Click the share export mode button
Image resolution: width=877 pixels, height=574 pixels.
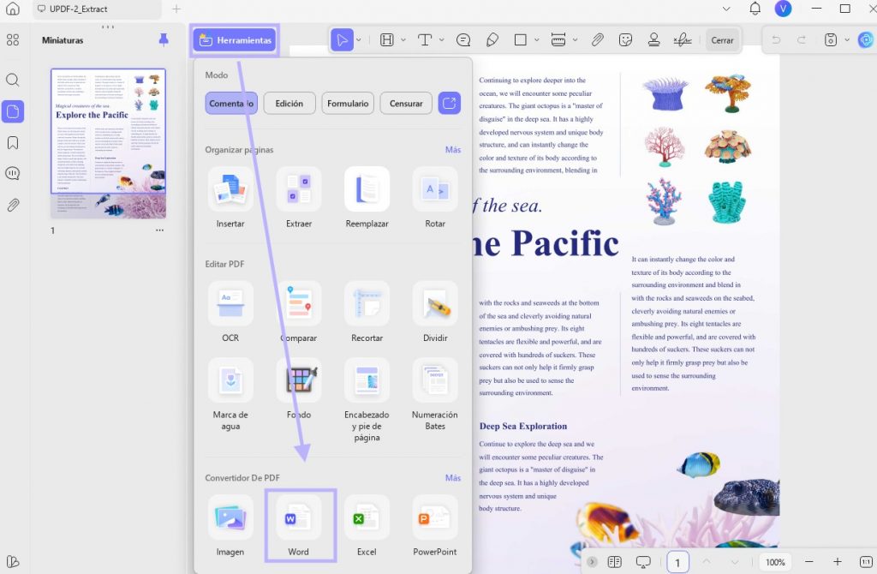tap(449, 104)
